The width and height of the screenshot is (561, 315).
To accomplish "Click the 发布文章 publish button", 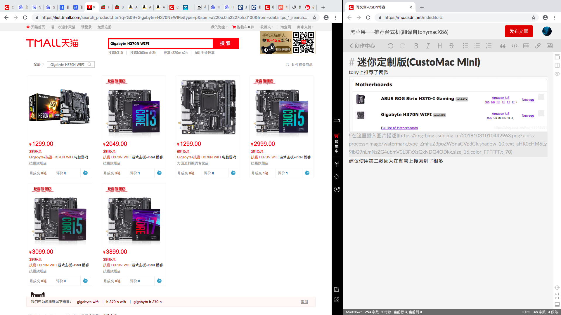I will [519, 31].
